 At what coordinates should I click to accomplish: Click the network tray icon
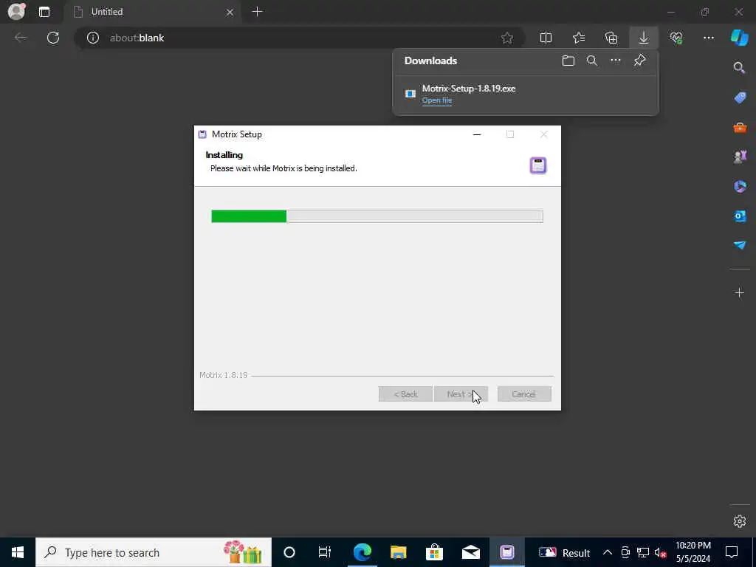coord(643,552)
